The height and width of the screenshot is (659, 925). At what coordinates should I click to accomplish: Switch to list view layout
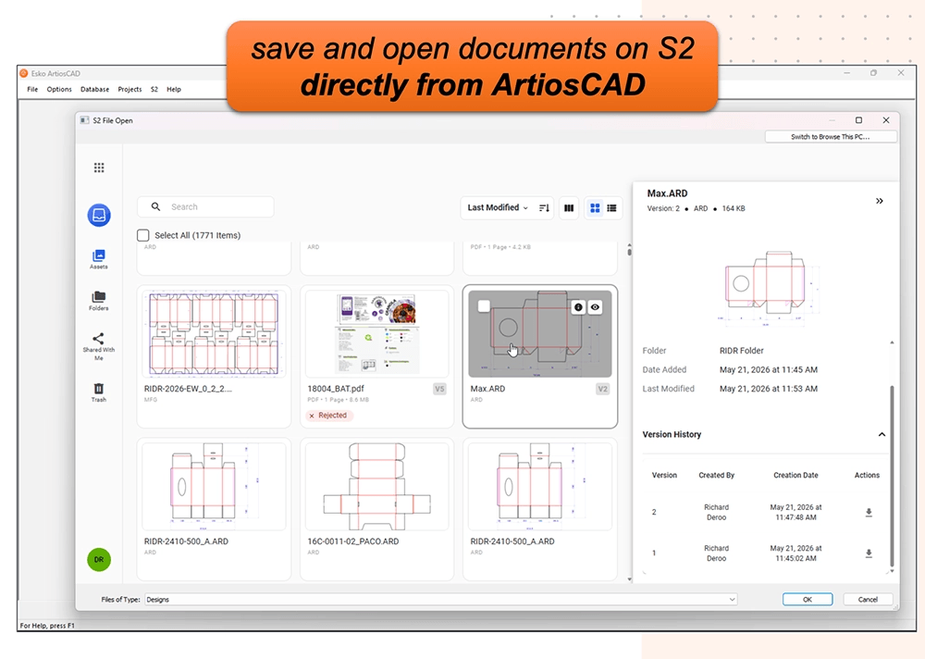coord(611,208)
